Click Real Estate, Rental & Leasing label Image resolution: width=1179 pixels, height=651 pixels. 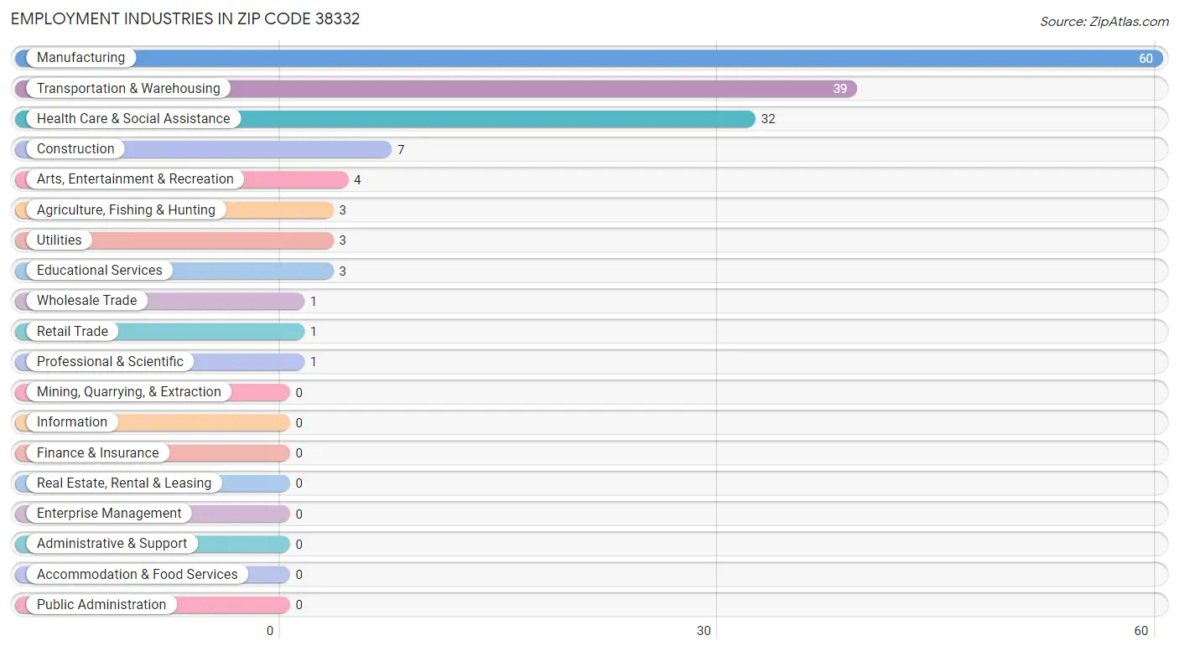[x=124, y=483]
